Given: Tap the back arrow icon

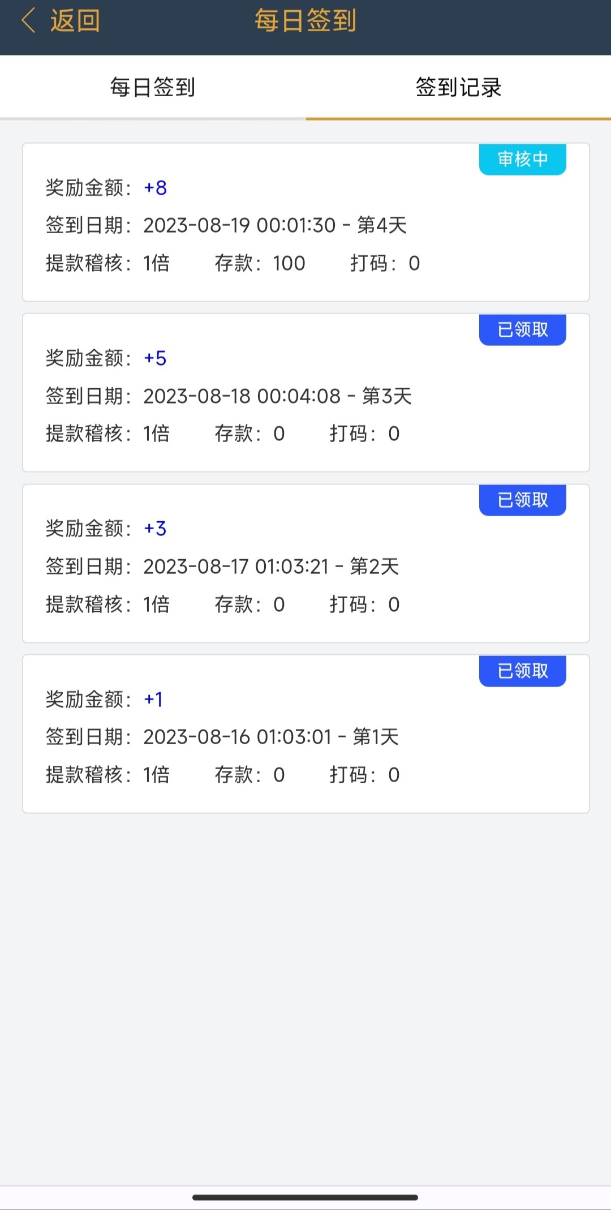Looking at the screenshot, I should pos(28,21).
